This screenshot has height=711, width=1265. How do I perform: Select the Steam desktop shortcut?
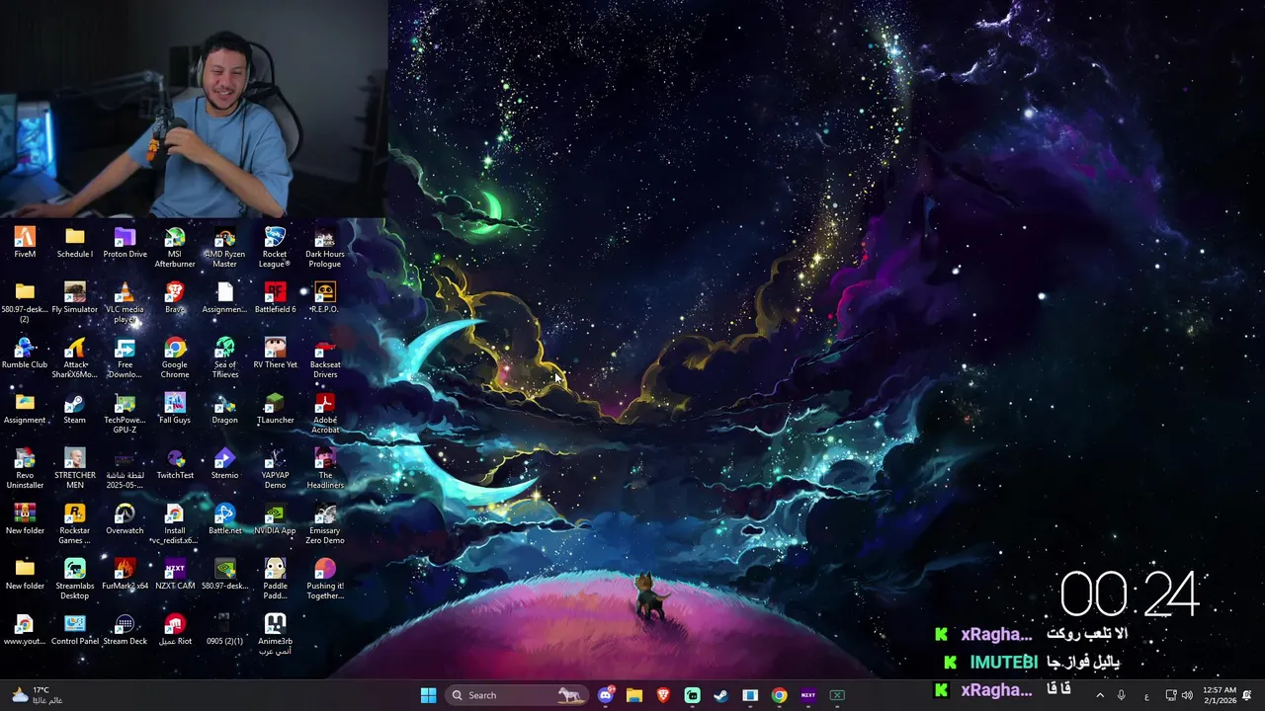(x=75, y=409)
